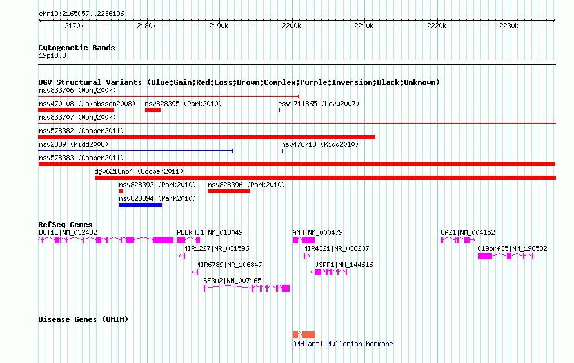Click the JSRP1|NM_144616 gene label

coord(344,265)
